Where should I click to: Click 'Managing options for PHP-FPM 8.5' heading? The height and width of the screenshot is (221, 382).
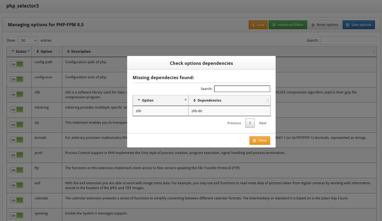pos(46,24)
